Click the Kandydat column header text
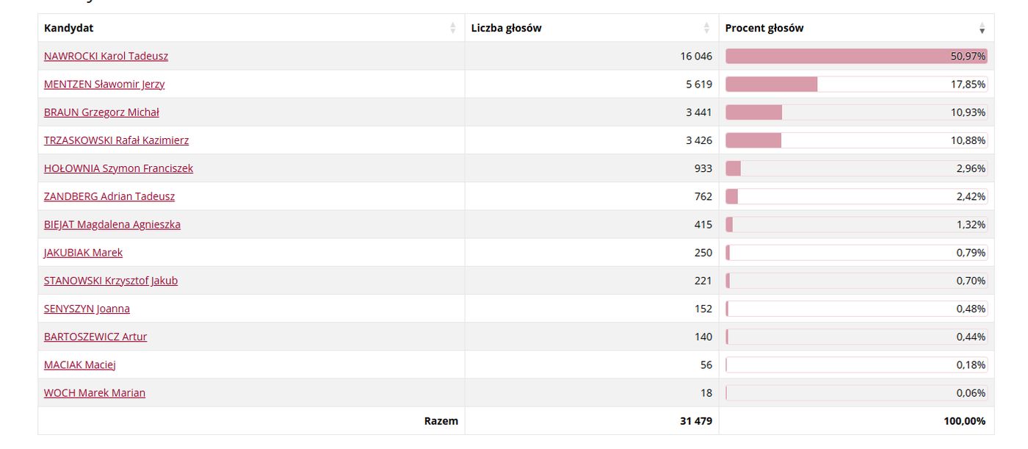The width and height of the screenshot is (1028, 449). (x=68, y=28)
